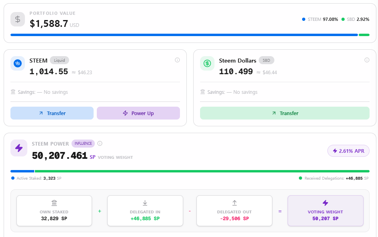
Task: Open the Steem Dollars card info icon
Action: 367,60
